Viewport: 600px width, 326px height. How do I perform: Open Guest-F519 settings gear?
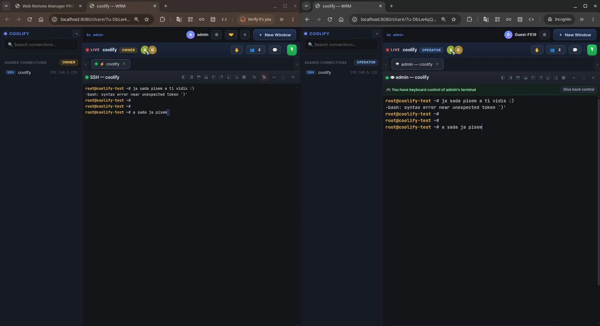coord(544,35)
